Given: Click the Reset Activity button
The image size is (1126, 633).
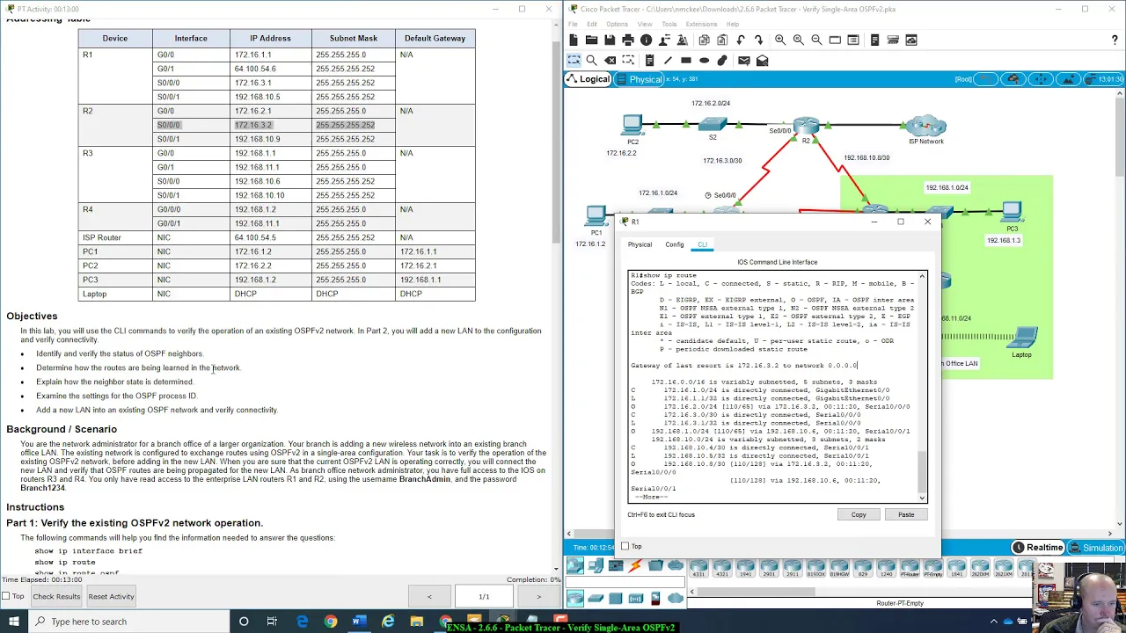Looking at the screenshot, I should 111,596.
